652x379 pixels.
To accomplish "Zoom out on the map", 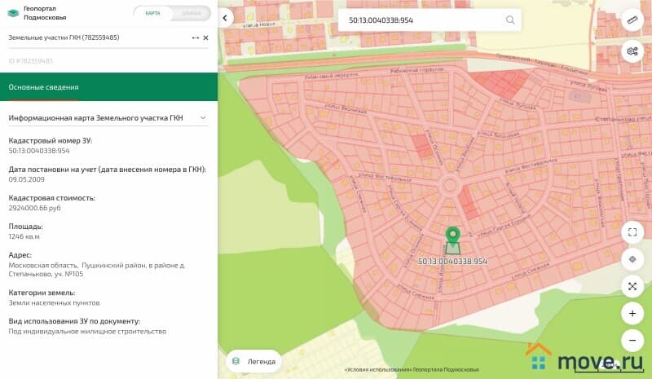I will pyautogui.click(x=632, y=340).
